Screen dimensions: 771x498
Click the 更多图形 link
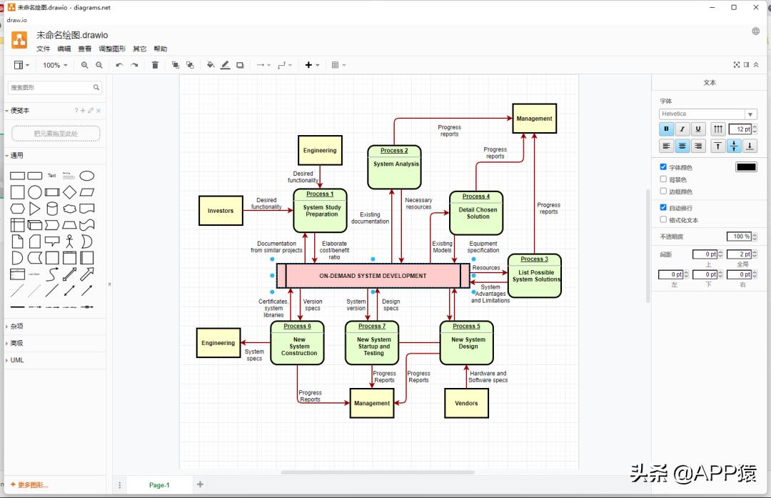tap(30, 485)
